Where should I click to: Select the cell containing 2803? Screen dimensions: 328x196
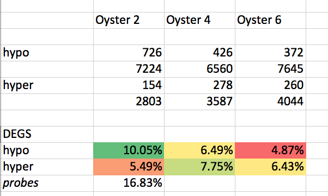[129, 102]
